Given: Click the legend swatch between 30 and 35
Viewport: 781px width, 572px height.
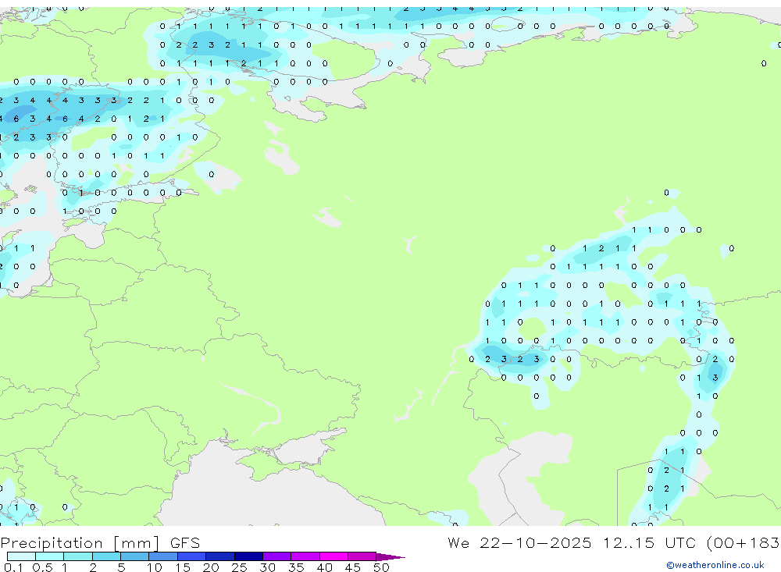Looking at the screenshot, I should coord(277,556).
